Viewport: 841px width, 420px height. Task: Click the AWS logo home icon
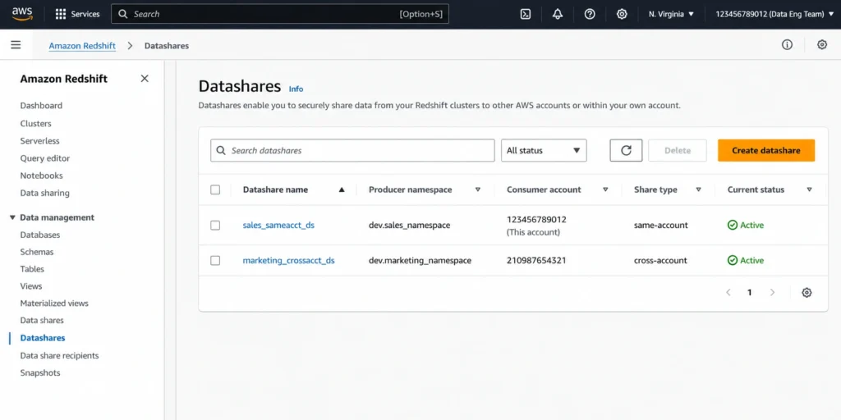click(22, 14)
